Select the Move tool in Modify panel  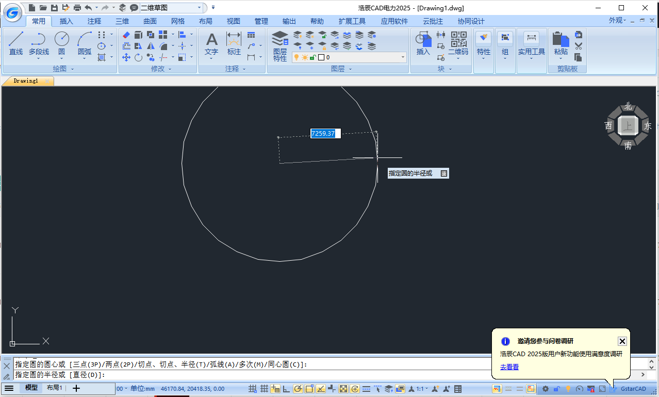(x=126, y=57)
